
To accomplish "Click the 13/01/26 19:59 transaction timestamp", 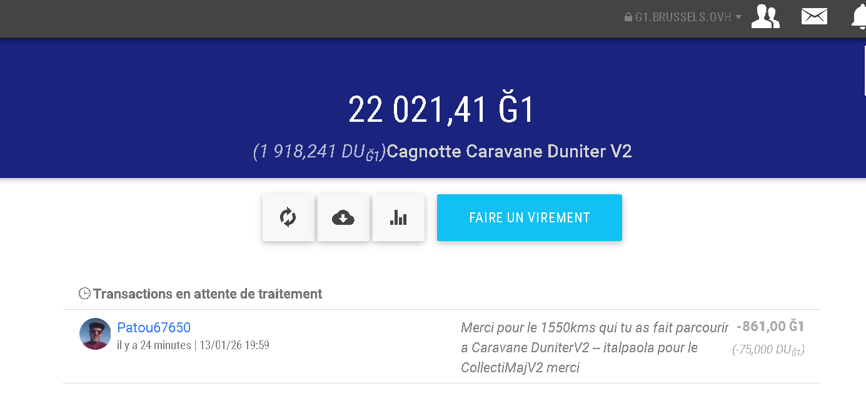I will click(x=234, y=345).
